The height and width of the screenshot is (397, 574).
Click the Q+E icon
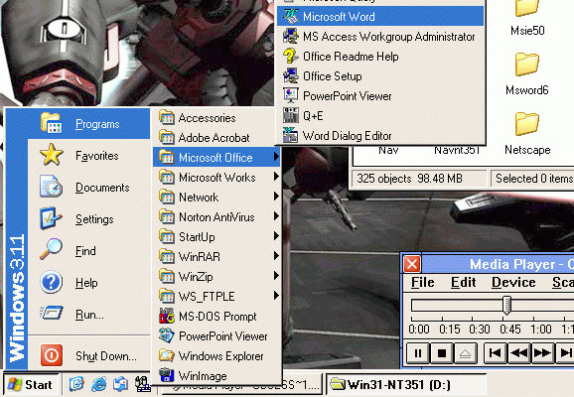(x=291, y=115)
